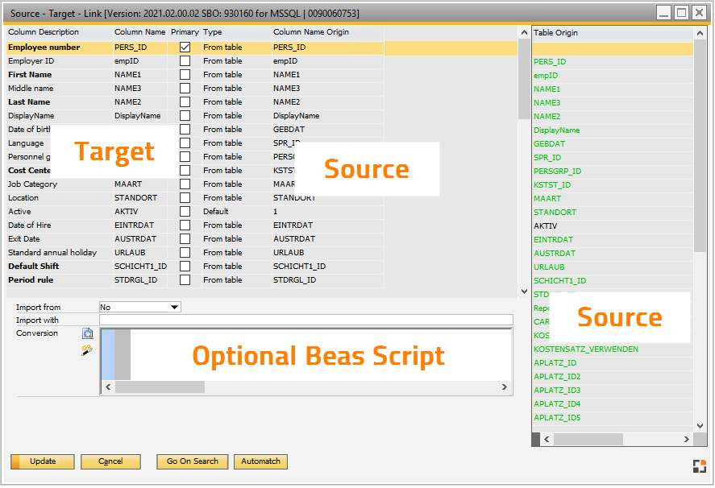The width and height of the screenshot is (715, 488).
Task: Run Automatch on the columns
Action: click(260, 461)
